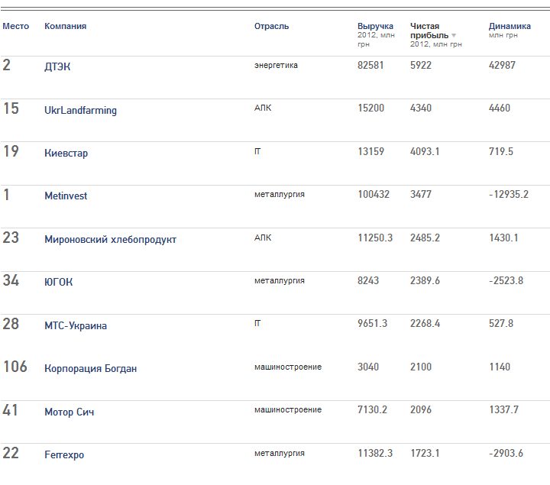Click net profit value 2100
550x485 pixels.
[x=421, y=367]
